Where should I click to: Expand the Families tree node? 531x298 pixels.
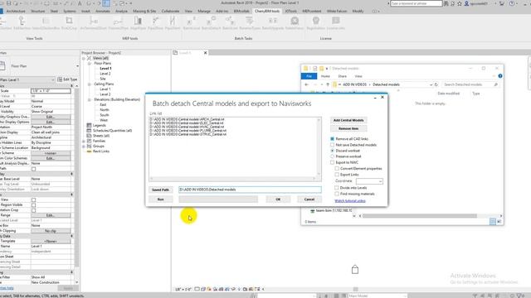84,141
